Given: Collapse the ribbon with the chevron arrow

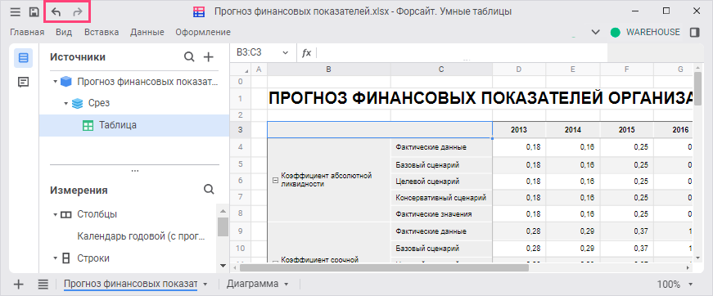Looking at the screenshot, I should (x=595, y=32).
